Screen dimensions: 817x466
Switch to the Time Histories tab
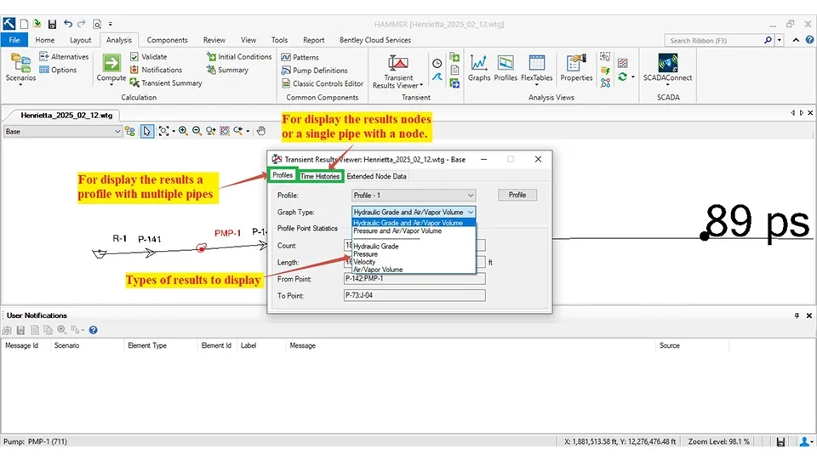coord(320,176)
